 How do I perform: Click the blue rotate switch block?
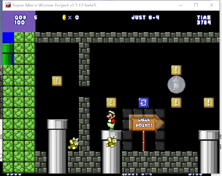click(144, 102)
